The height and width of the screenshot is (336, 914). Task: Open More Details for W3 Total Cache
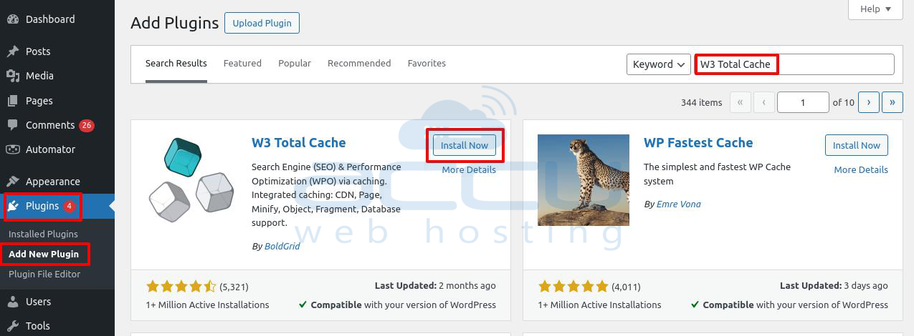click(x=469, y=170)
